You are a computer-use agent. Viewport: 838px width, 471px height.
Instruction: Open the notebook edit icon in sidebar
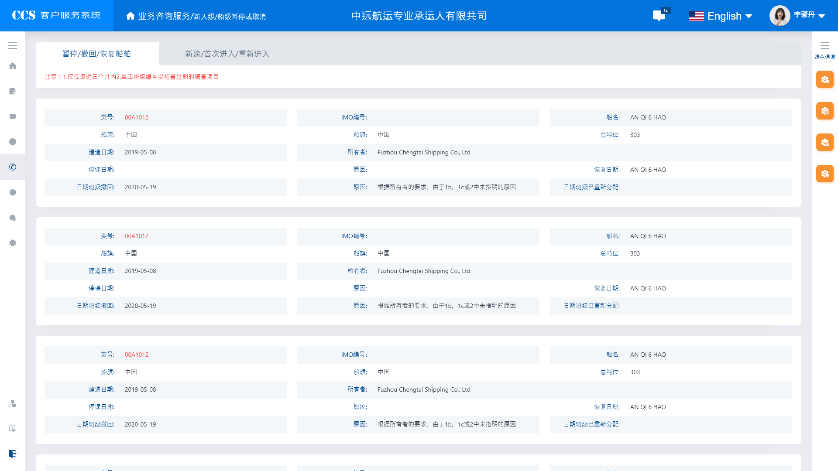[x=13, y=92]
